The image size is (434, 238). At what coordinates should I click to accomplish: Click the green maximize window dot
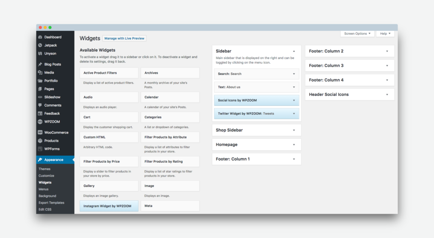(x=50, y=27)
